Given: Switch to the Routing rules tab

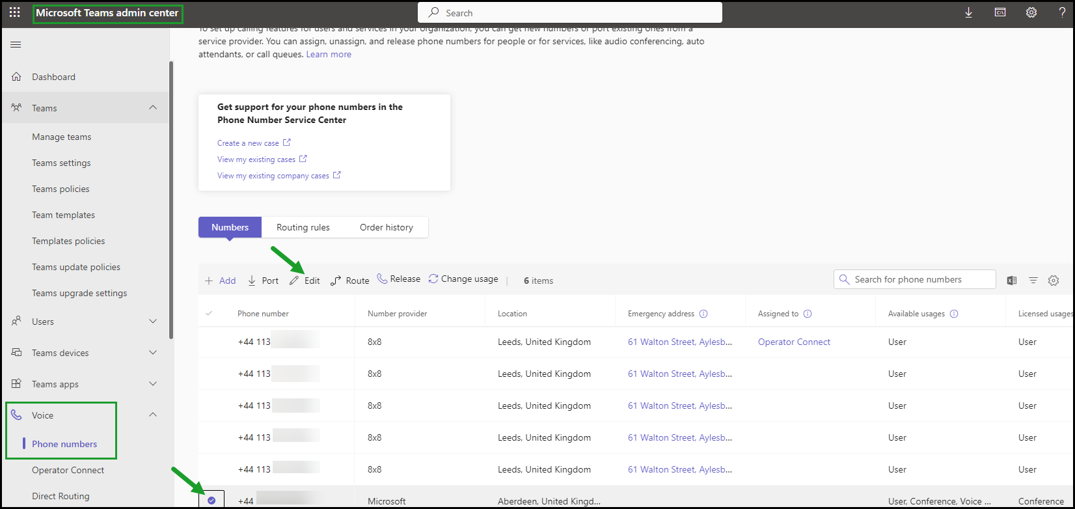Looking at the screenshot, I should click(x=303, y=227).
